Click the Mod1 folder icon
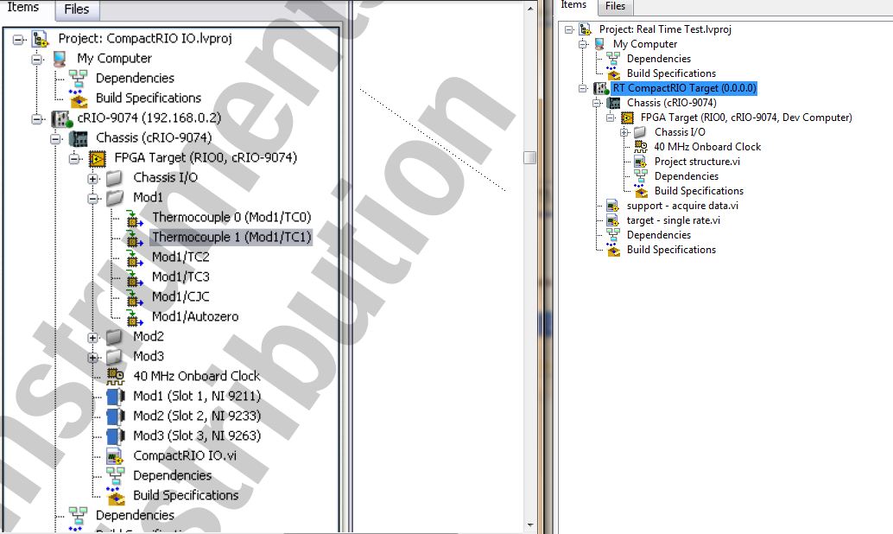Image resolution: width=893 pixels, height=534 pixels. 115,198
